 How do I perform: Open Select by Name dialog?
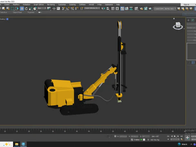[8, 9]
